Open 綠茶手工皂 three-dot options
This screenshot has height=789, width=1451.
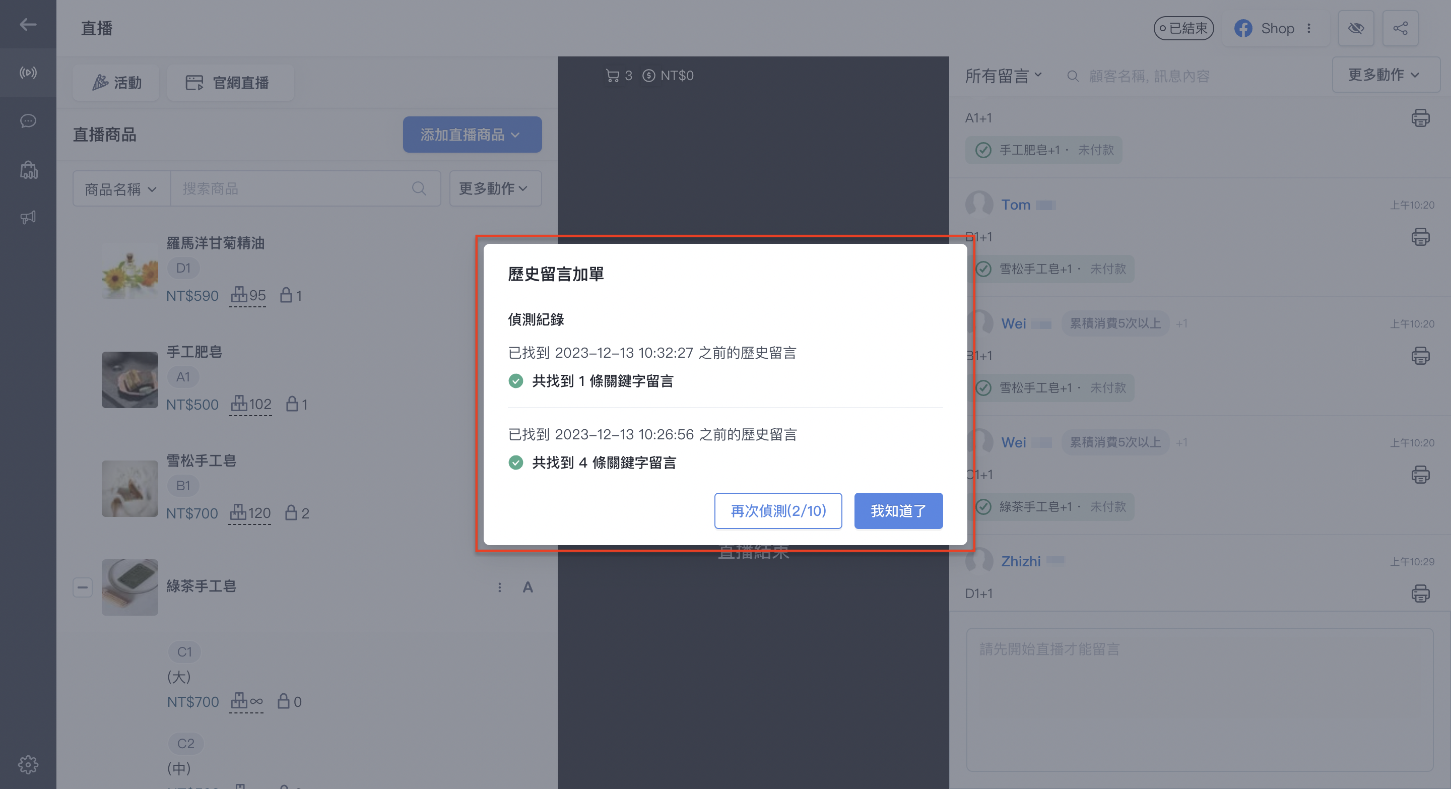coord(499,587)
